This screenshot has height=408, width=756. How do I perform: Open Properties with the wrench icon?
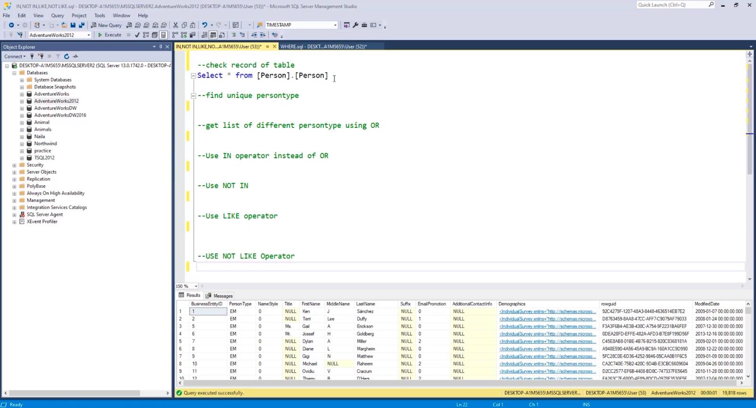[355, 25]
